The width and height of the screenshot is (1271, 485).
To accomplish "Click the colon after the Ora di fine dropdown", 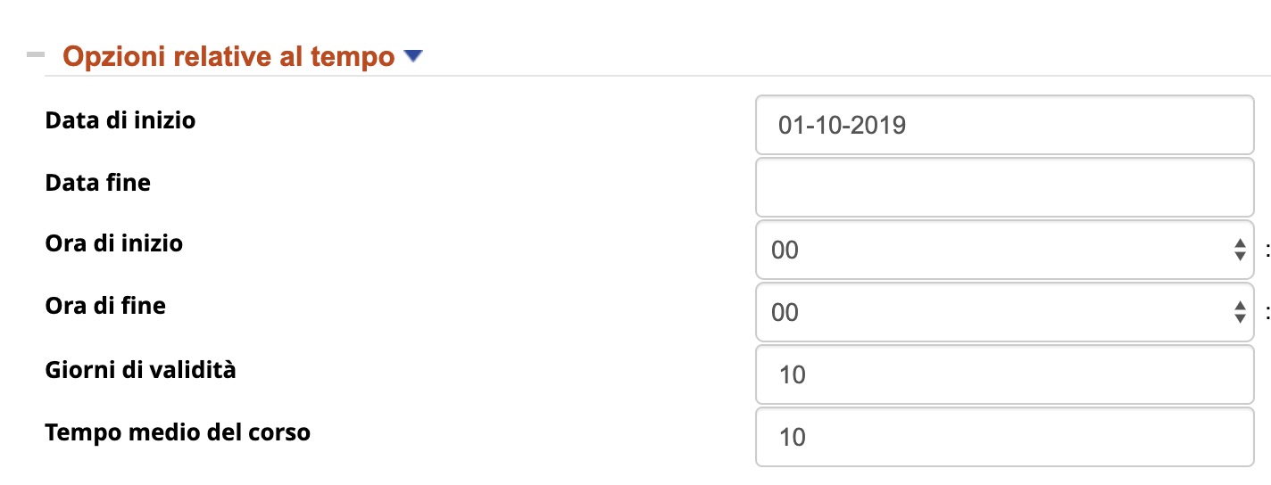I will click(1267, 313).
